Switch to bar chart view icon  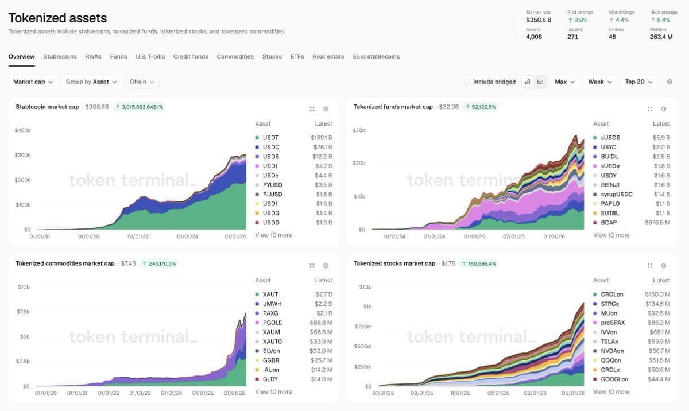click(x=528, y=82)
